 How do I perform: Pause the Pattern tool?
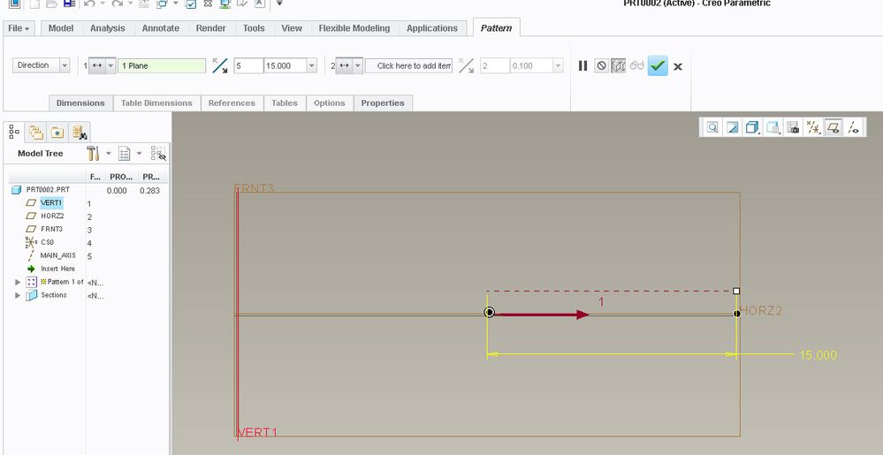pos(582,66)
